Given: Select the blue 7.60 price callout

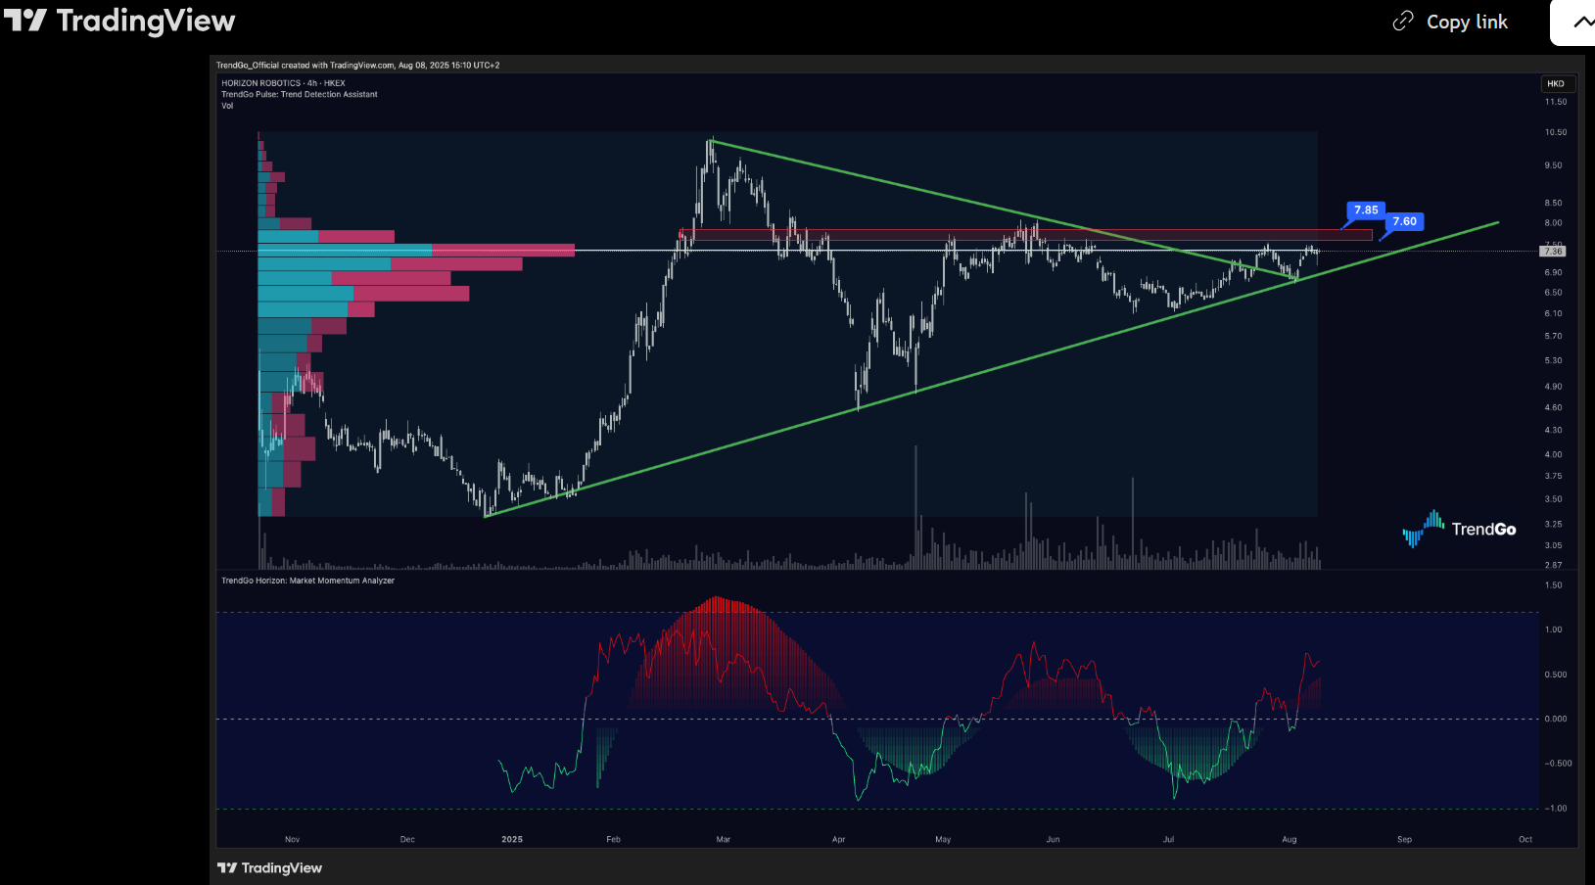Looking at the screenshot, I should click(1404, 222).
